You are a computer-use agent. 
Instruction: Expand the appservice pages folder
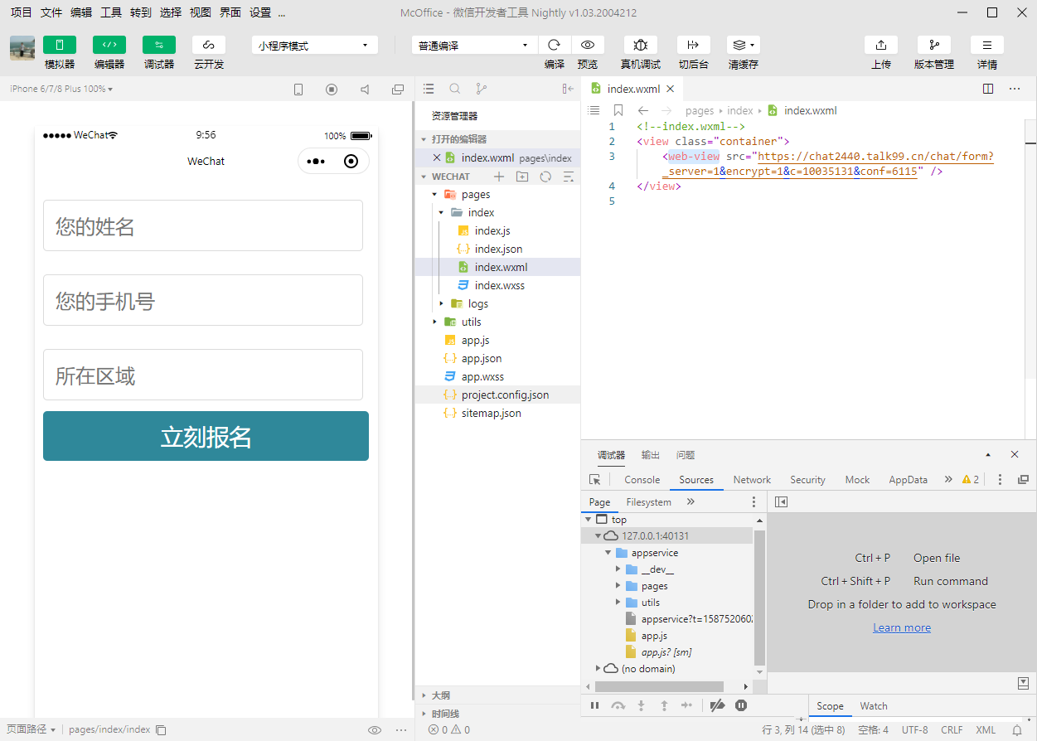[618, 586]
